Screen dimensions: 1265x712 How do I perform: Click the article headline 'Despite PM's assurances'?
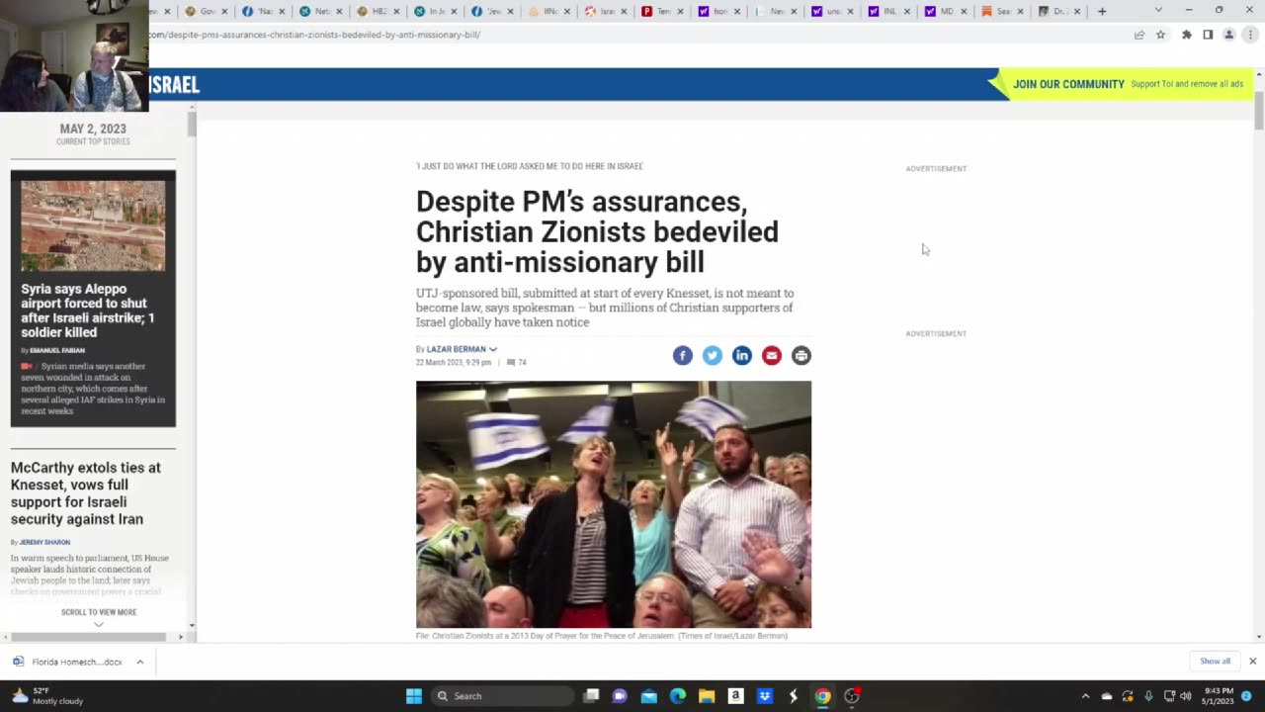point(597,232)
